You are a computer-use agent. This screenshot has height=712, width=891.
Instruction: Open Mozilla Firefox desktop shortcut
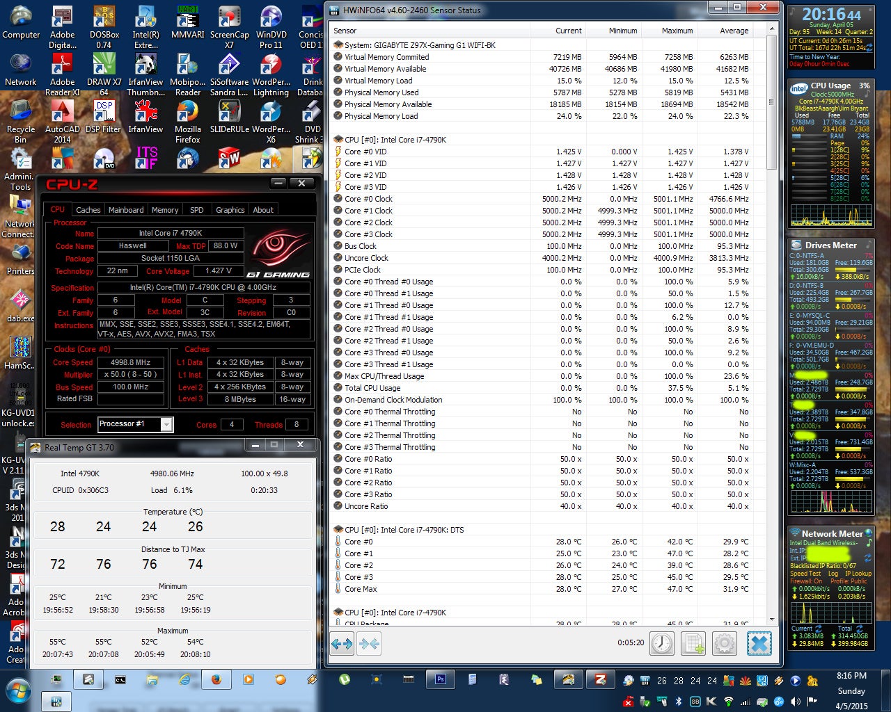coord(188,122)
